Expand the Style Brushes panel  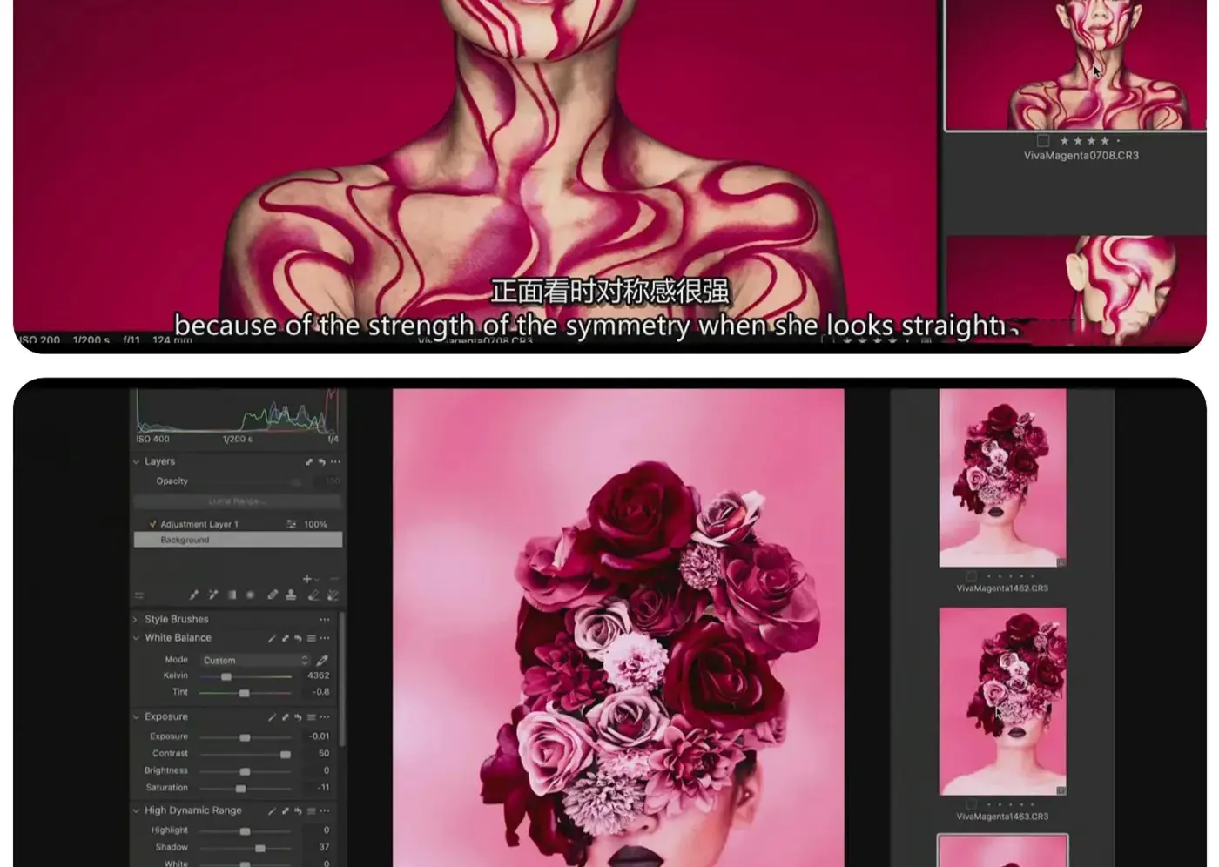[136, 620]
